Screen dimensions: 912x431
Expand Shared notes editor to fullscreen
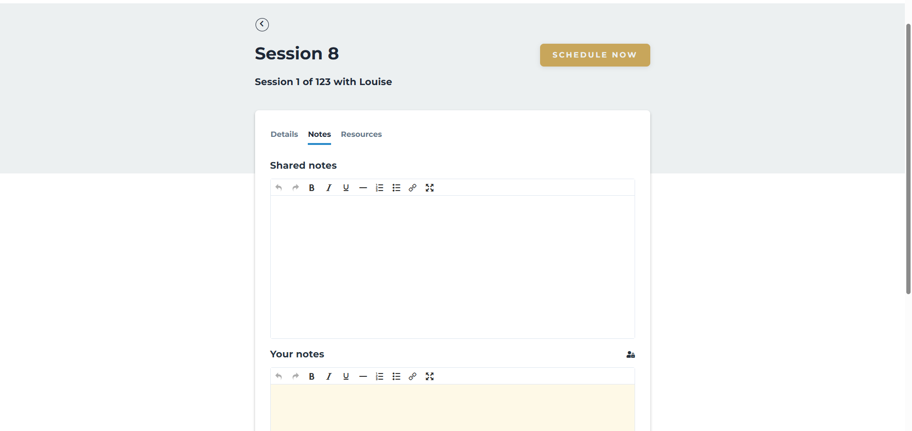click(x=430, y=188)
